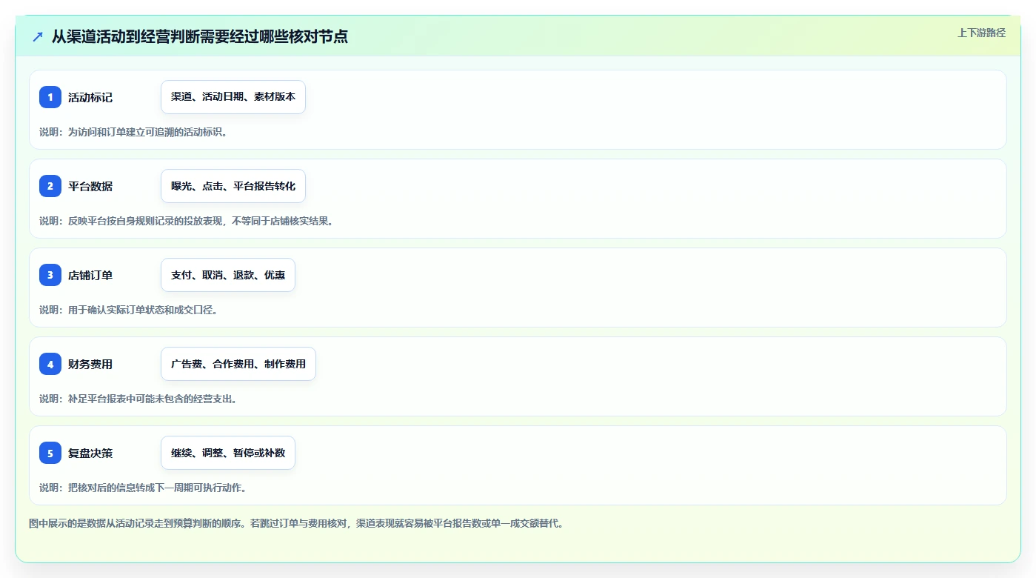Viewport: 1036px width, 578px height.
Task: Click the 支付、取消、退款、优惠 chip
Action: [228, 275]
